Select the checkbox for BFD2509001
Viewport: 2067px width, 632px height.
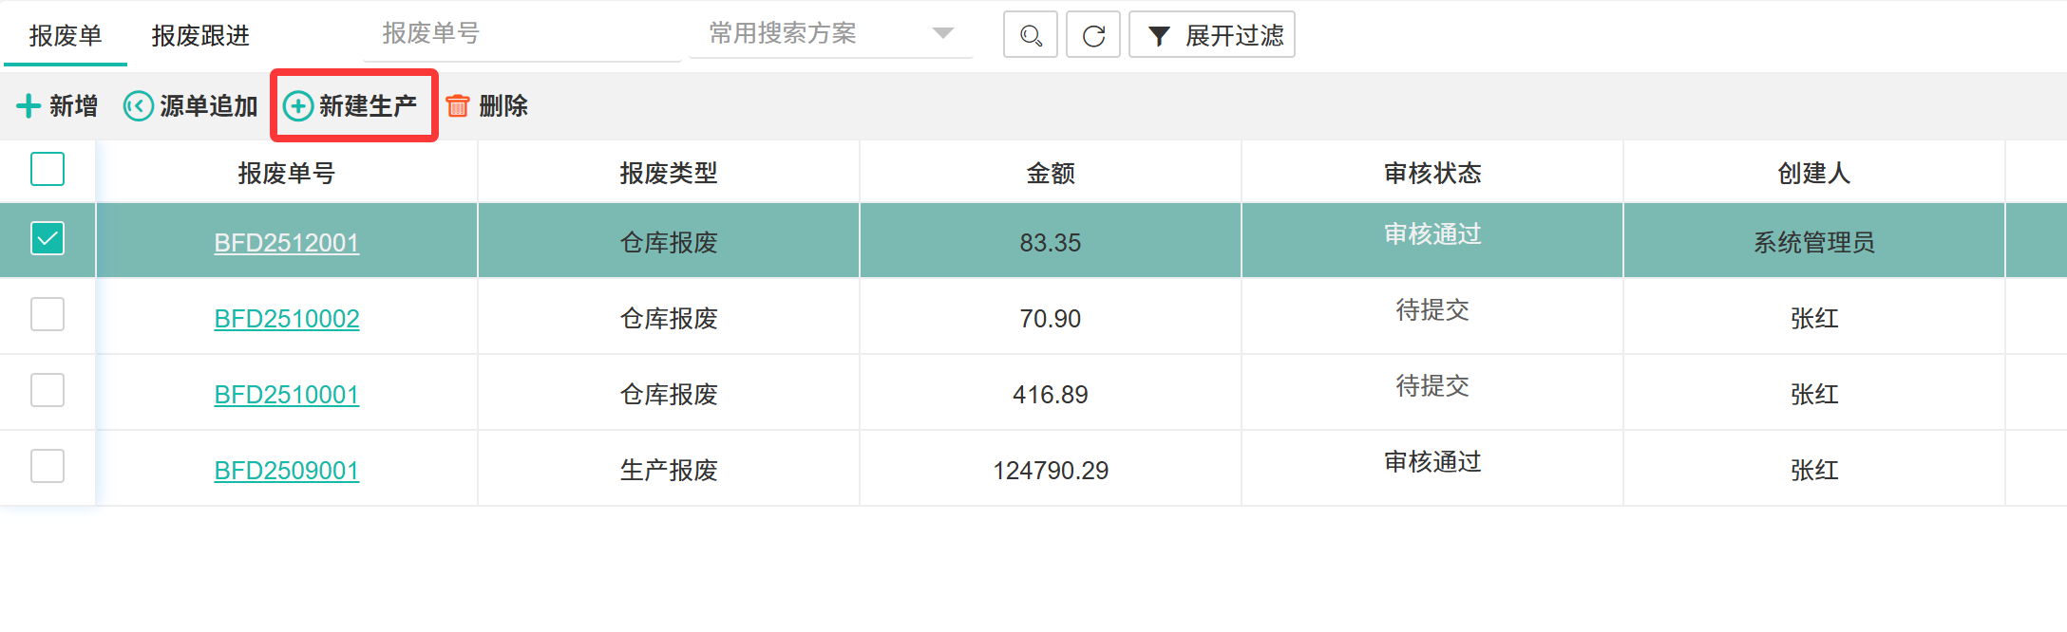coord(47,466)
